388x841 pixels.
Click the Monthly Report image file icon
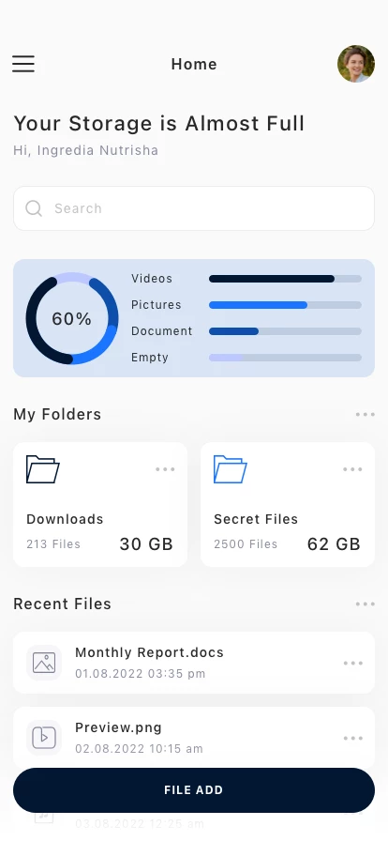[x=44, y=663]
